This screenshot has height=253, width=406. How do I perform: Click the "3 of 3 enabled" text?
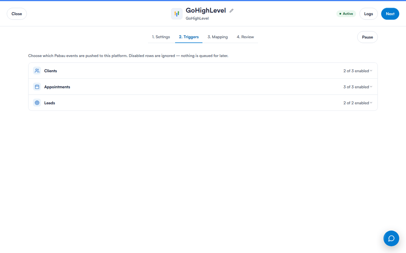pyautogui.click(x=356, y=87)
